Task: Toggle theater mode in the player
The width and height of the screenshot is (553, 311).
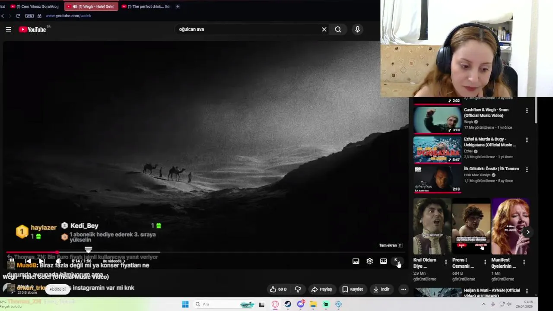Action: tap(384, 261)
